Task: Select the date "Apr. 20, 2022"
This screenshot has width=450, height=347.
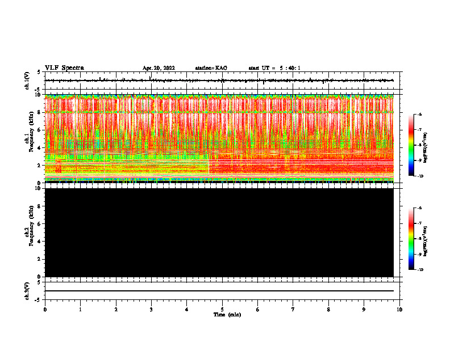Action: pos(159,68)
